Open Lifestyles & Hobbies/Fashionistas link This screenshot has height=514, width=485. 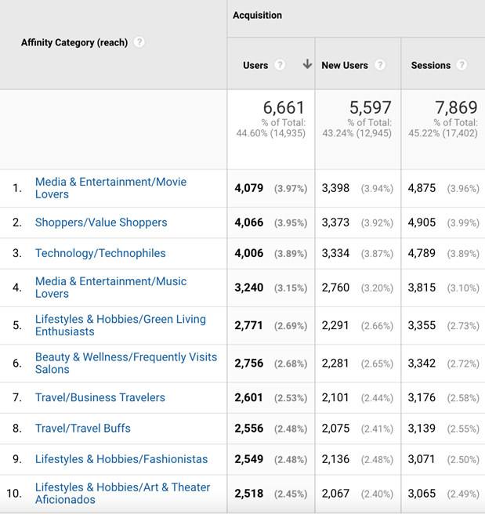pos(121,459)
